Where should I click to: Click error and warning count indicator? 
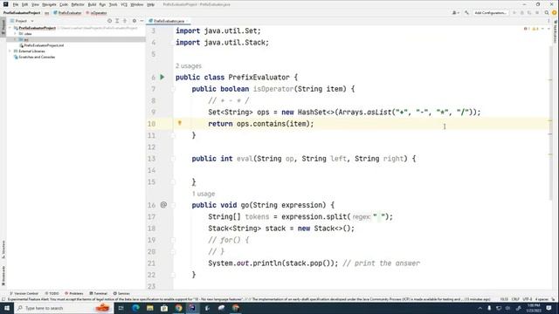coord(531,29)
